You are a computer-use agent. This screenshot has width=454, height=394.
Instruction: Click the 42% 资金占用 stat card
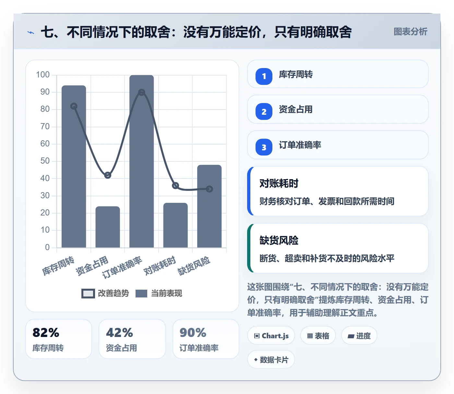click(x=132, y=339)
